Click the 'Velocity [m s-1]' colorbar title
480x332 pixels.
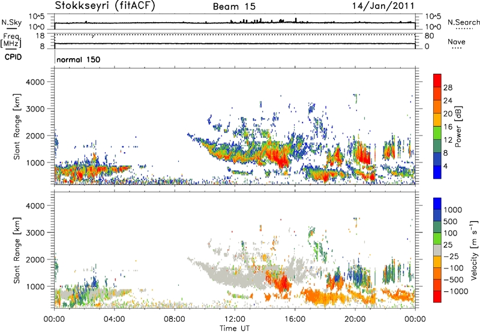474,250
